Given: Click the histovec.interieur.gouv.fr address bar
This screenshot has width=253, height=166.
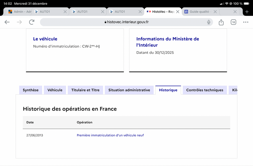Looking at the screenshot, I should [x=126, y=22].
